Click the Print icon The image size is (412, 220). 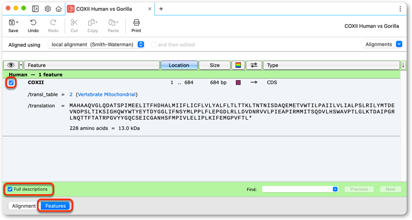(x=136, y=22)
